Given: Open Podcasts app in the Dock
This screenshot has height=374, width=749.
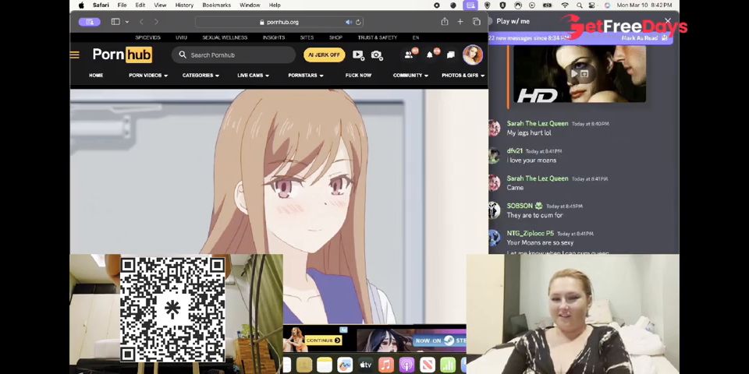Looking at the screenshot, I should pos(406,365).
